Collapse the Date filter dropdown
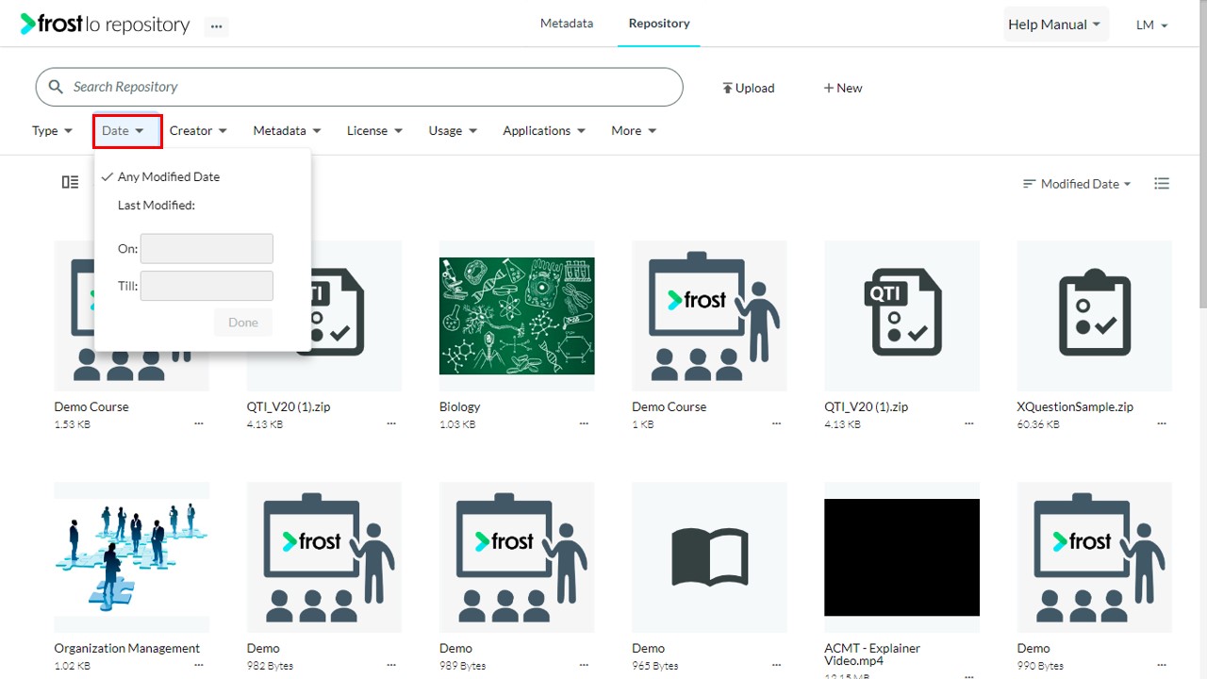Screen dimensions: 1207x679 (x=127, y=131)
